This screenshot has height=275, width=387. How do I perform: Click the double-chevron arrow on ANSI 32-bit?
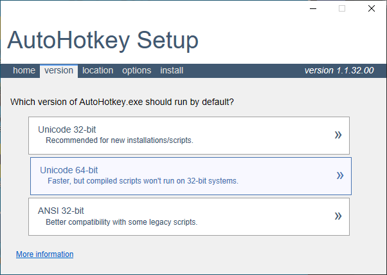pyautogui.click(x=338, y=216)
